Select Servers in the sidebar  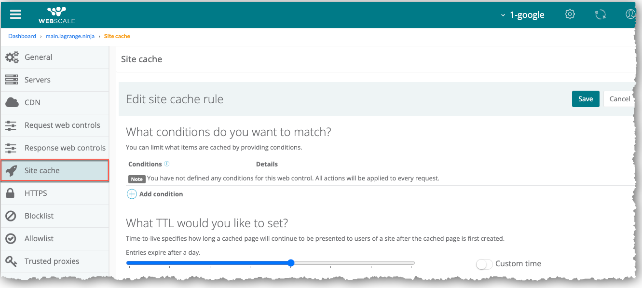pos(37,80)
